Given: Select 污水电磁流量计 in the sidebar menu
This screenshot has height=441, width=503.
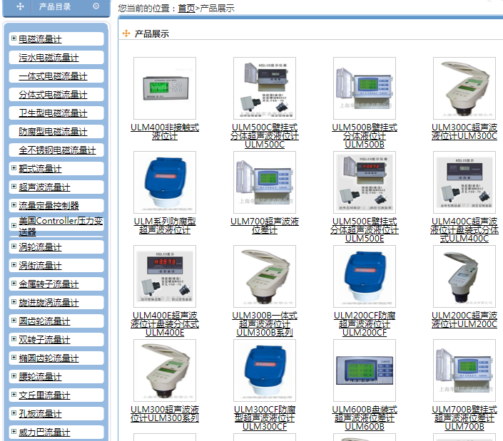Looking at the screenshot, I should click(x=49, y=58).
